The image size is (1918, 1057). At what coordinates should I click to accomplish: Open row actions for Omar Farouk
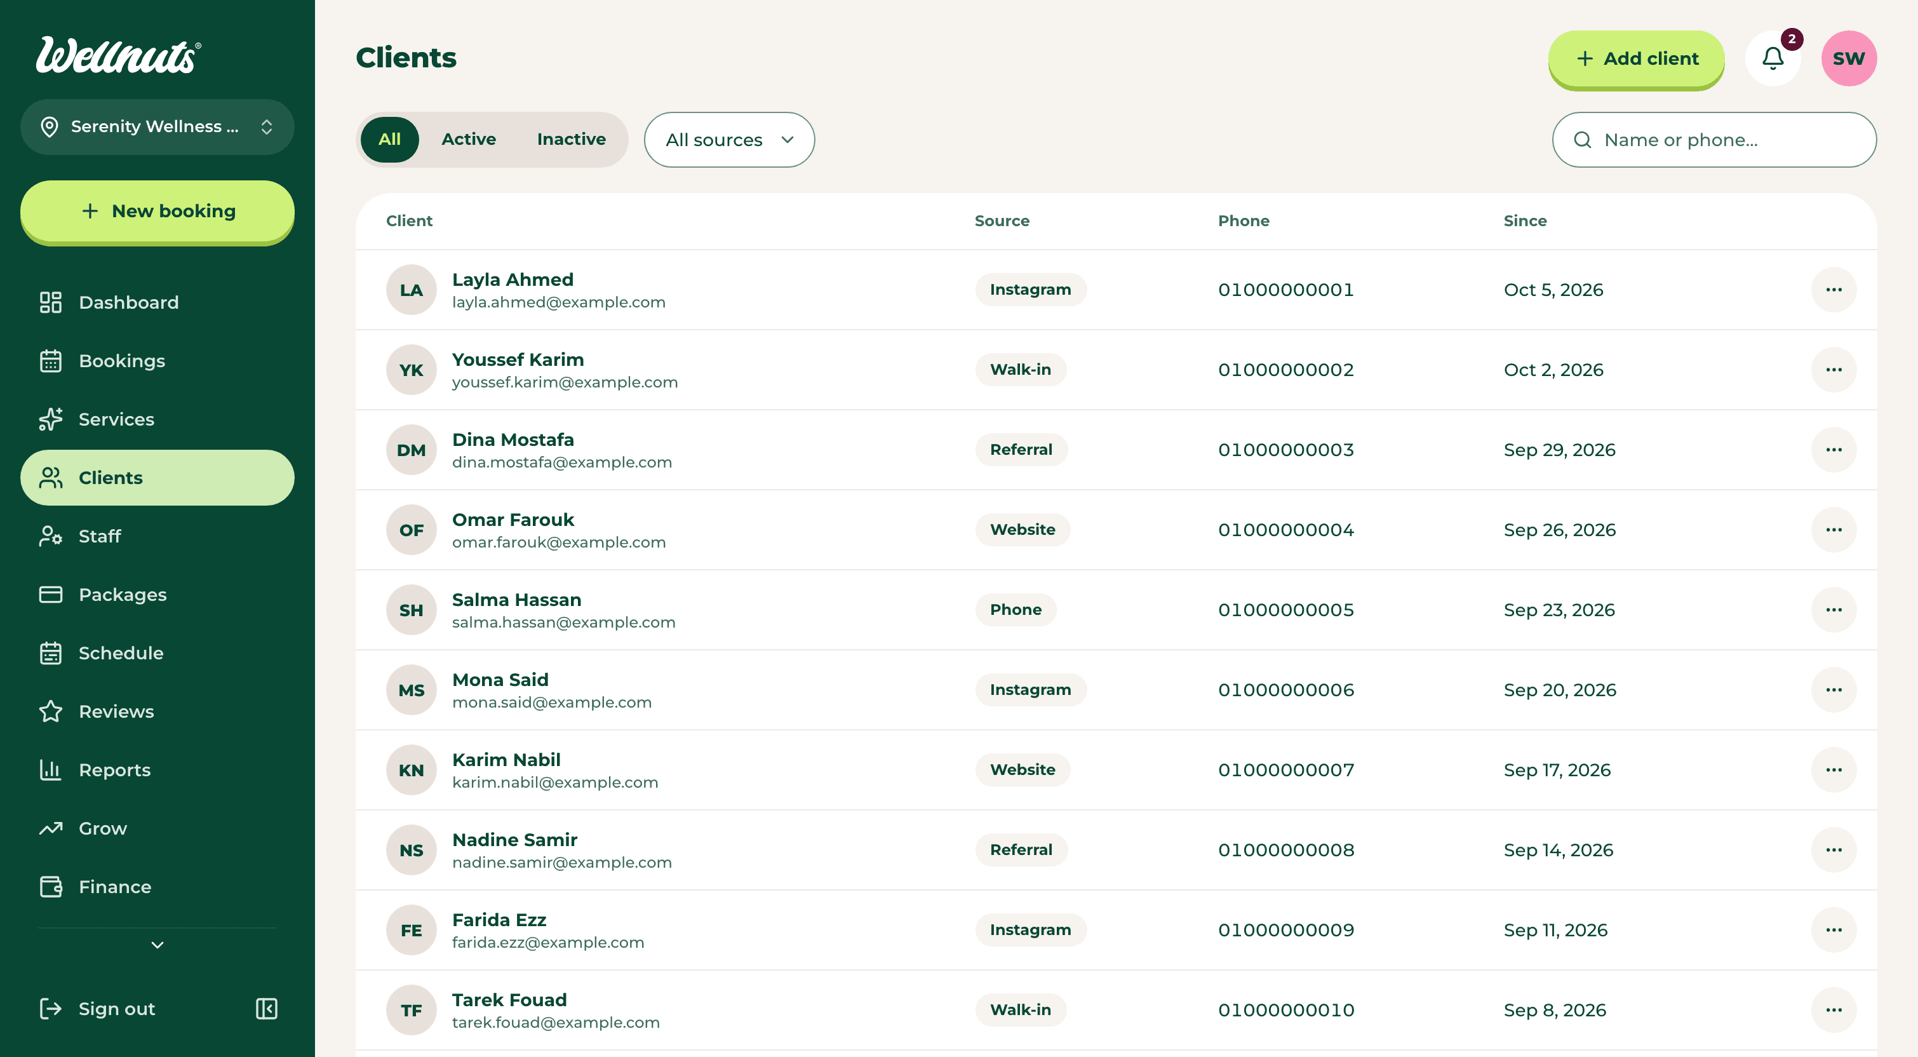[1834, 530]
